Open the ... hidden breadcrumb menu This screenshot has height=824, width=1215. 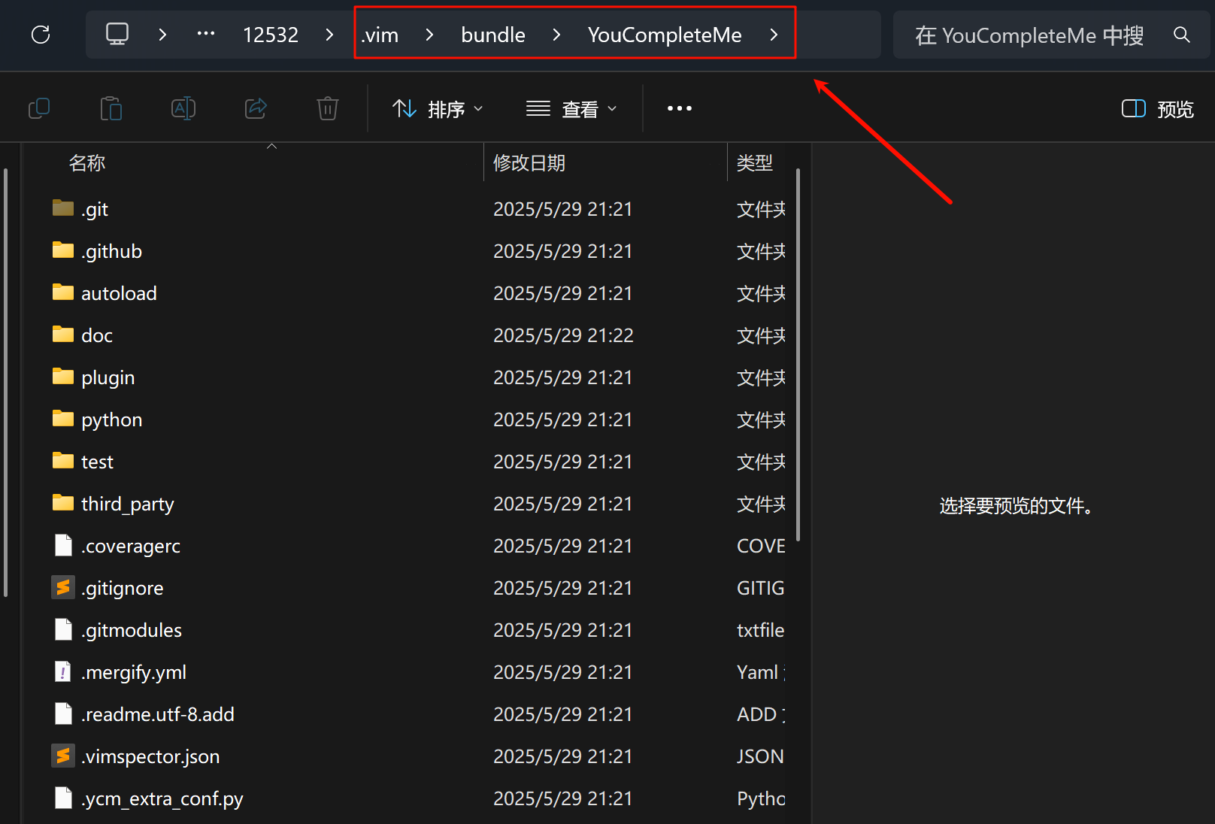coord(205,34)
